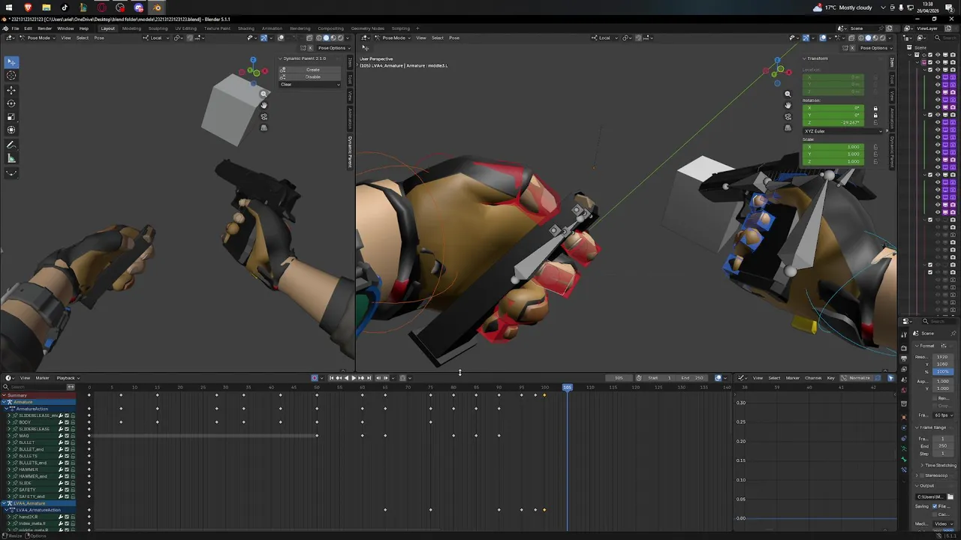Toggle the Rotation Y lock

coord(875,115)
